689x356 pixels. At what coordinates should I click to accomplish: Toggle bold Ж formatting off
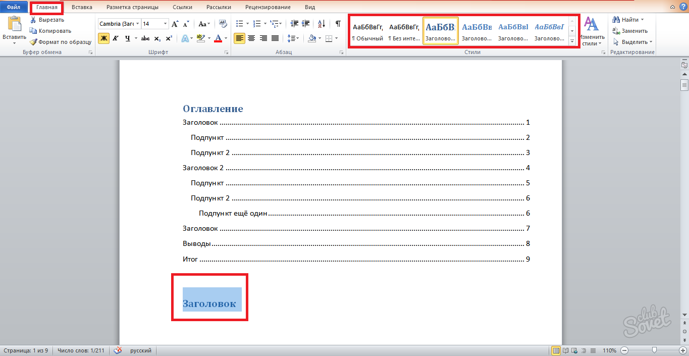(103, 38)
